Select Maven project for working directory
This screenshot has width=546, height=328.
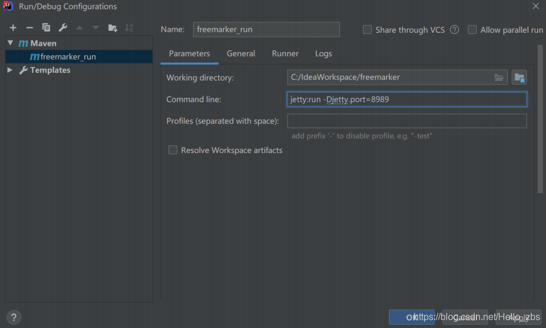click(x=519, y=78)
